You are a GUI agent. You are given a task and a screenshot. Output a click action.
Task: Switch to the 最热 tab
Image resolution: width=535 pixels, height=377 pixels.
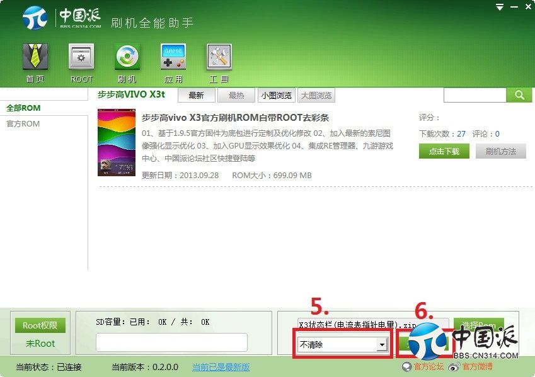coord(236,96)
